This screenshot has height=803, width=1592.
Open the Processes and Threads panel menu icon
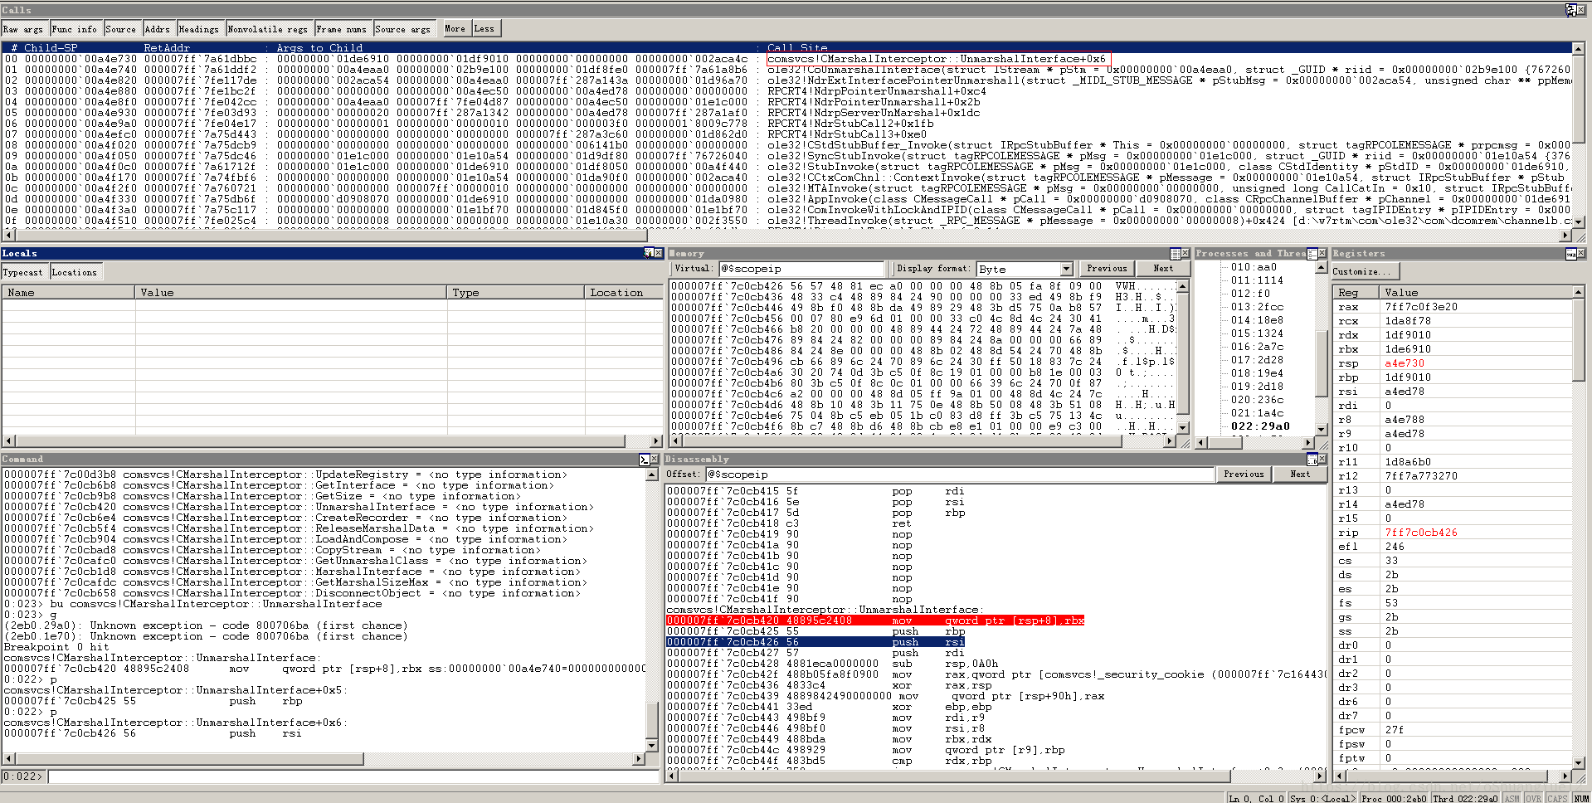(1312, 253)
